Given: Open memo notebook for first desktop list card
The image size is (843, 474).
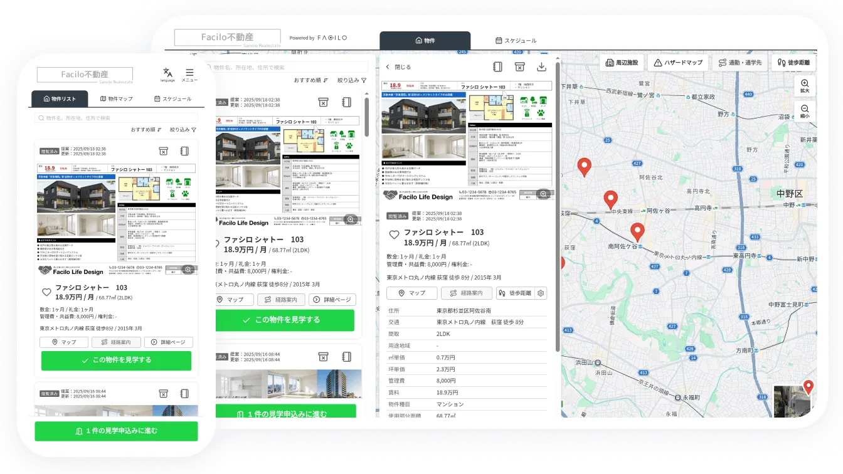Looking at the screenshot, I should click(346, 102).
